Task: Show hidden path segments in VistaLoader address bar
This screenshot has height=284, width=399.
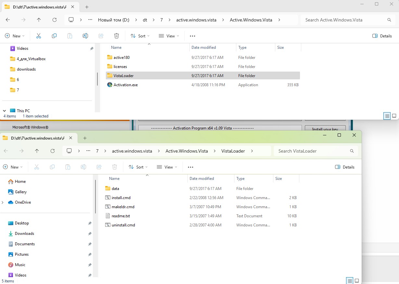Action: point(88,151)
